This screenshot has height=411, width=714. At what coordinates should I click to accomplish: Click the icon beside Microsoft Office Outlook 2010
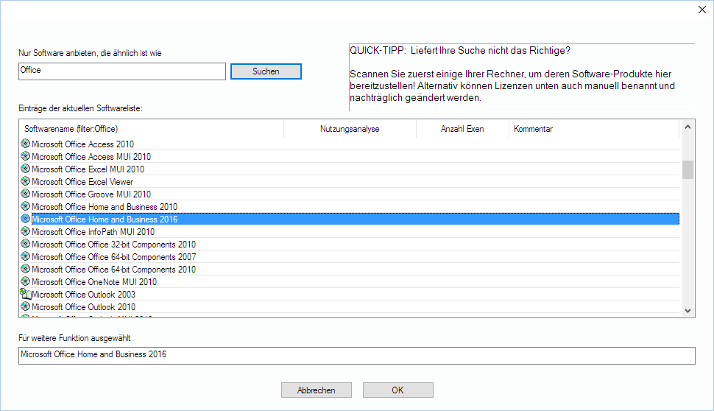(26, 306)
